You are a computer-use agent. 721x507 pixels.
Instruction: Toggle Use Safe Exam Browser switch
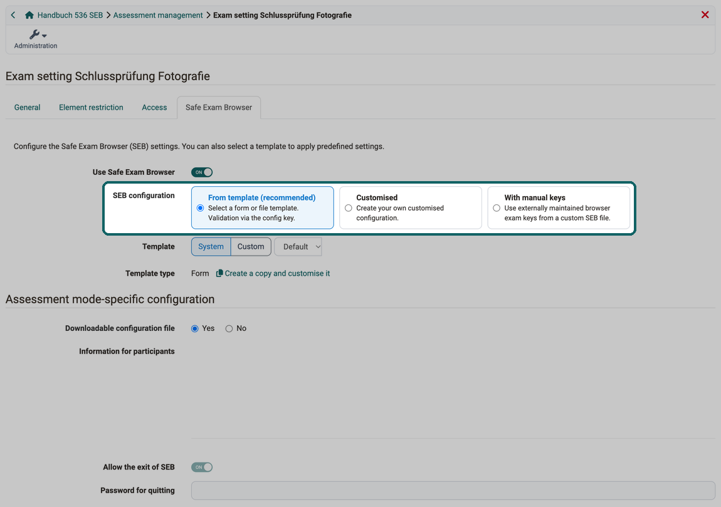(x=202, y=172)
